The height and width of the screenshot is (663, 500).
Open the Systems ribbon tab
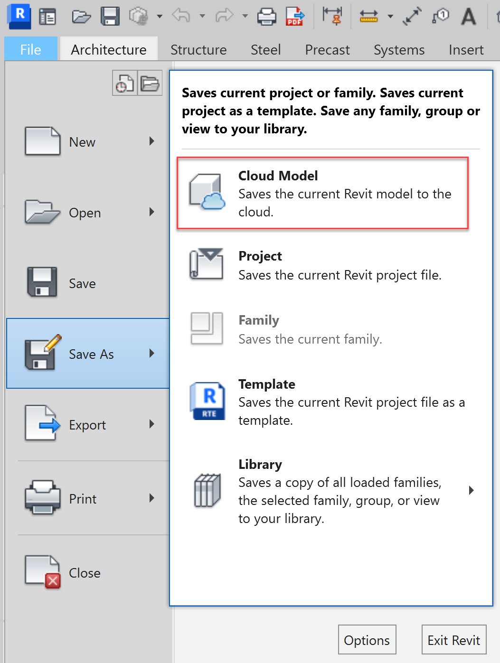click(x=399, y=50)
